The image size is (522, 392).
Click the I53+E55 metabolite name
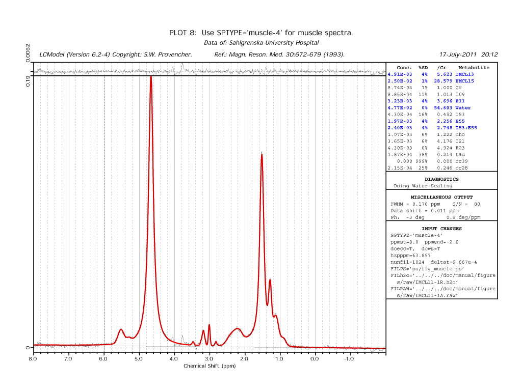click(466, 128)
